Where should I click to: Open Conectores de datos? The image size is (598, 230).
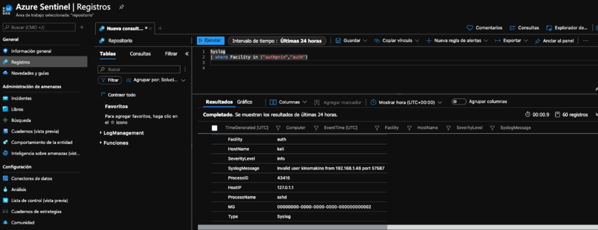pyautogui.click(x=32, y=178)
